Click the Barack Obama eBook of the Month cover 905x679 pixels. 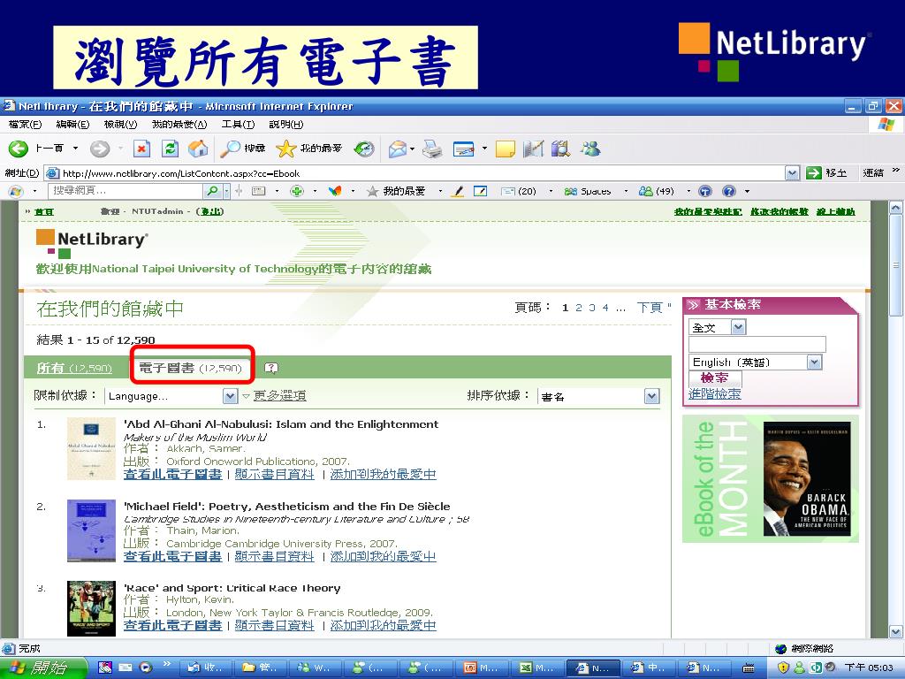pyautogui.click(x=807, y=478)
